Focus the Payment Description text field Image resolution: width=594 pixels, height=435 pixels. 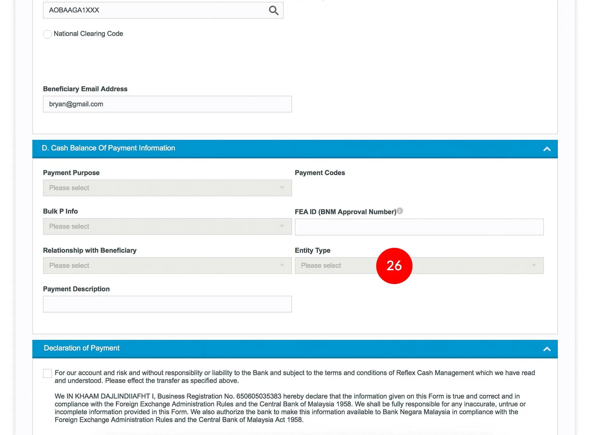tap(167, 304)
